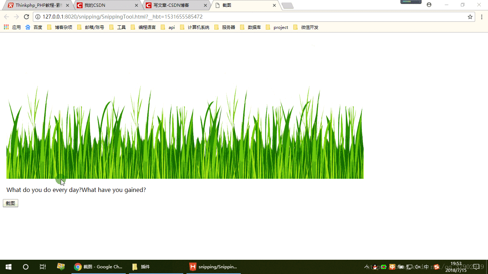Open the 插件 folder taskbar window
488x274 pixels.
(x=156, y=267)
